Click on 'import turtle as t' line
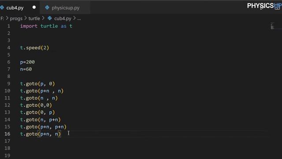Image resolution: width=282 pixels, height=159 pixels. pos(46,26)
